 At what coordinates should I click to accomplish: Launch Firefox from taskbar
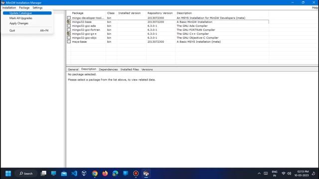pos(105,174)
